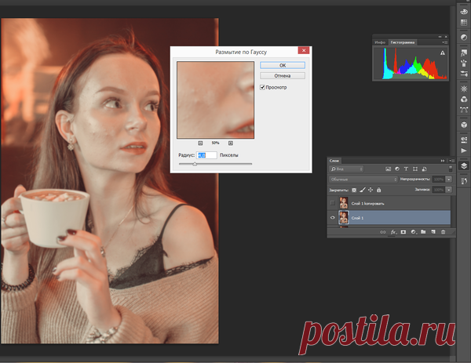Screen dimensions: 471x363
Task: Click Отмена to cancel the blur
Action: [x=283, y=76]
